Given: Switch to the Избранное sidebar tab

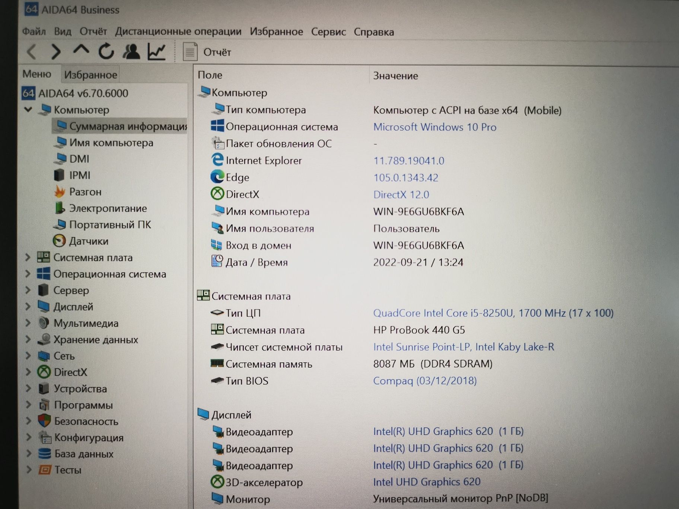Looking at the screenshot, I should pos(90,75).
